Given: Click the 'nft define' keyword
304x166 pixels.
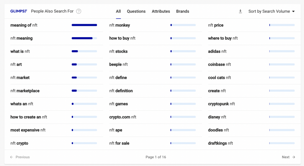Looking at the screenshot, I should [118, 78].
